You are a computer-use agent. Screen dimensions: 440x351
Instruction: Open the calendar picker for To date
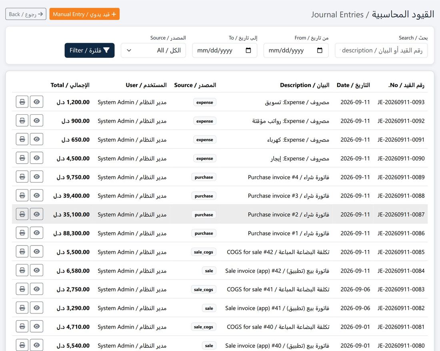coord(248,50)
